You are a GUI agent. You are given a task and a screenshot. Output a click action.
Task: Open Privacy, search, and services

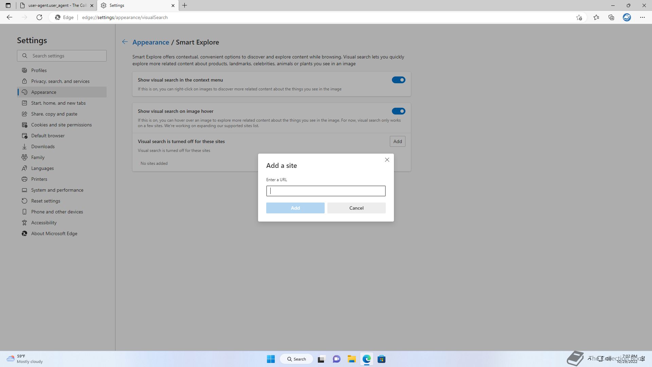[x=62, y=81]
